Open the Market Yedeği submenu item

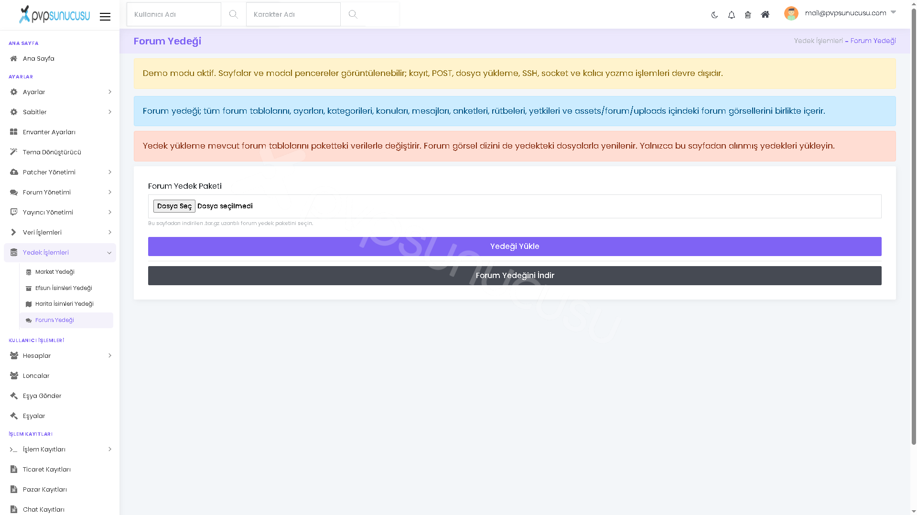coord(66,272)
